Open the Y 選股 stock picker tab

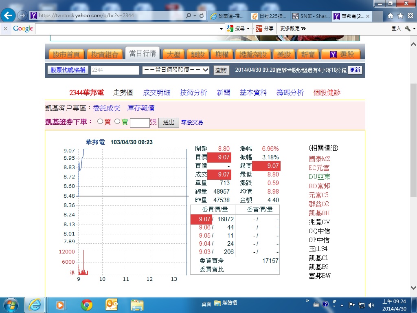(341, 55)
